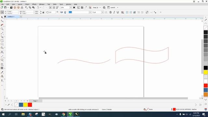Toggle full-screen preview icon
208x117 pixels.
[x=74, y=7]
